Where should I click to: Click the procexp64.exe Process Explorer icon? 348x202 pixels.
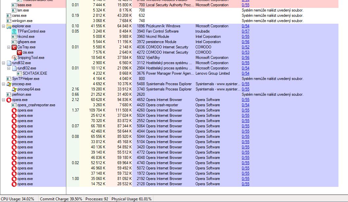coord(14,89)
